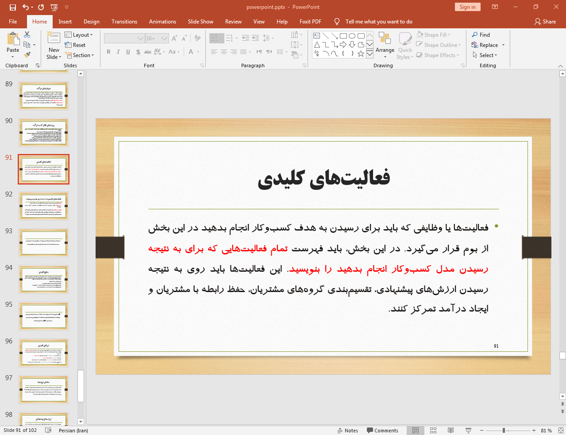Click the Arrange button in Drawing group
566x435 pixels.
click(x=385, y=45)
